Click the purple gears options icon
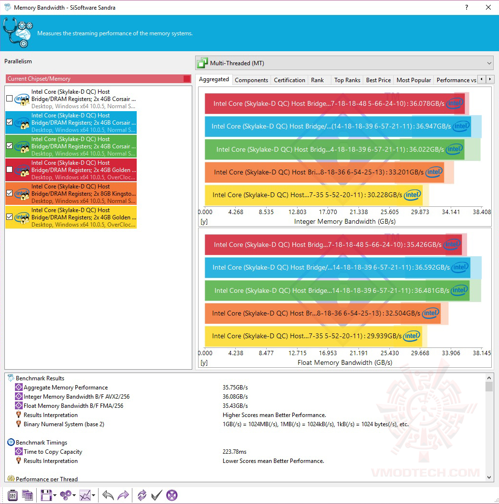This screenshot has width=499, height=504. point(66,495)
